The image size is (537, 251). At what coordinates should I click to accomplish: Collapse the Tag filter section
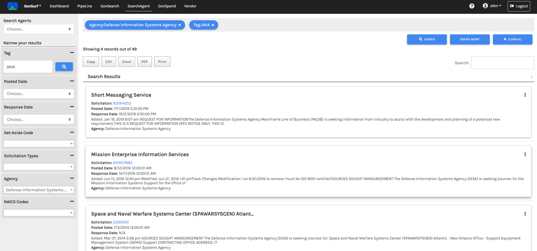(x=72, y=53)
